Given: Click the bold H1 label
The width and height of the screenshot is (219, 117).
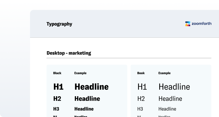Looking at the screenshot, I should click(58, 87).
